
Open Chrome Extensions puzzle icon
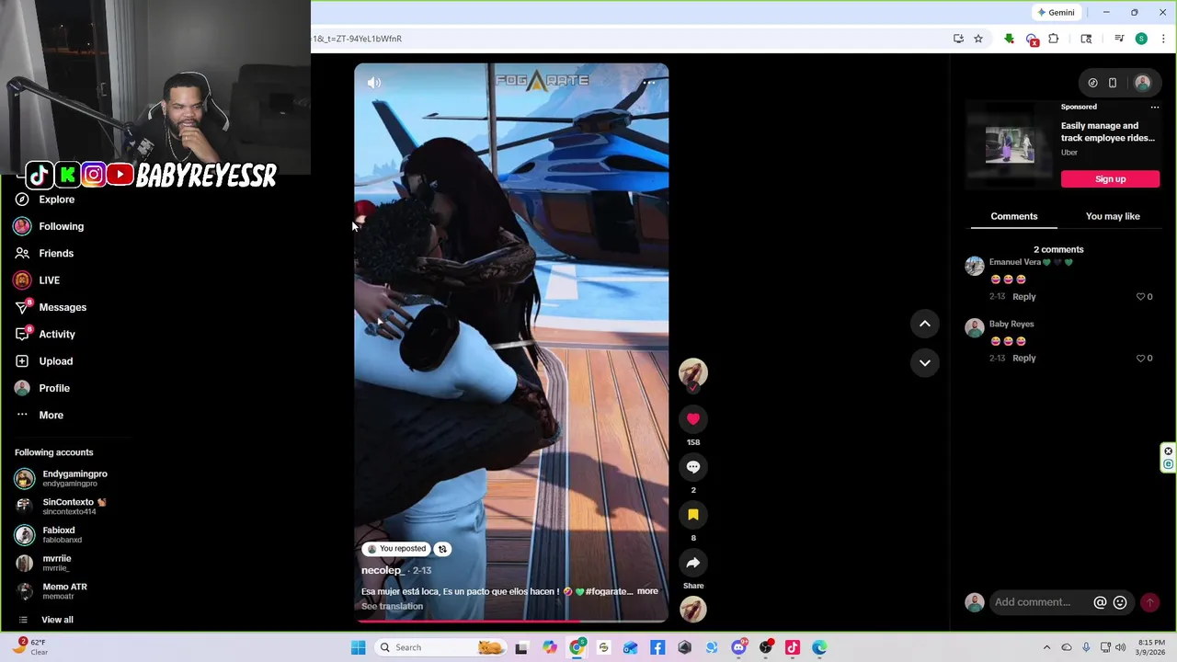(x=1054, y=39)
